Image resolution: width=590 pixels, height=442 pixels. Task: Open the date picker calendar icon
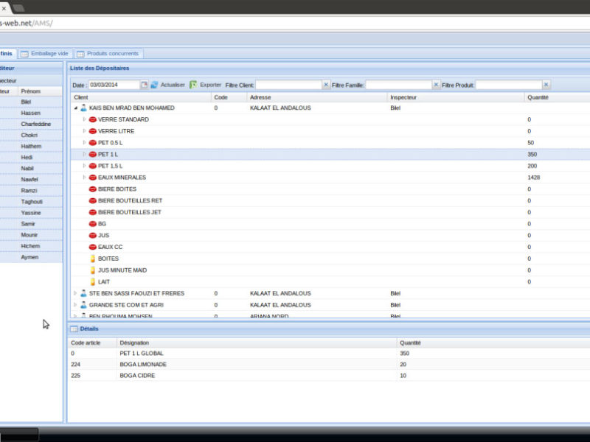coord(145,85)
